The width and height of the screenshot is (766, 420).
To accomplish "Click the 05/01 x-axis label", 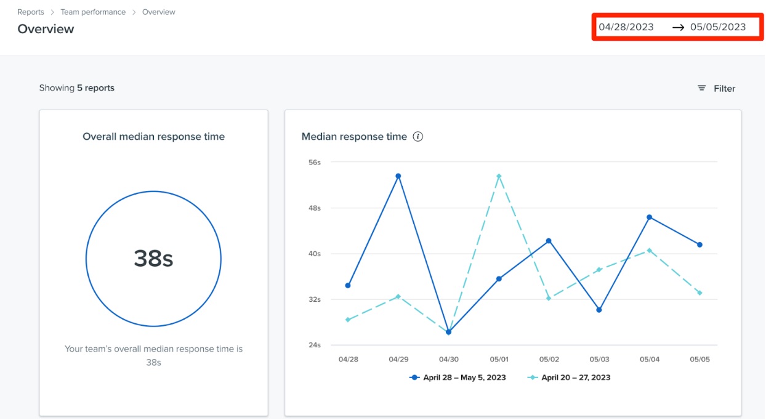I will 499,360.
